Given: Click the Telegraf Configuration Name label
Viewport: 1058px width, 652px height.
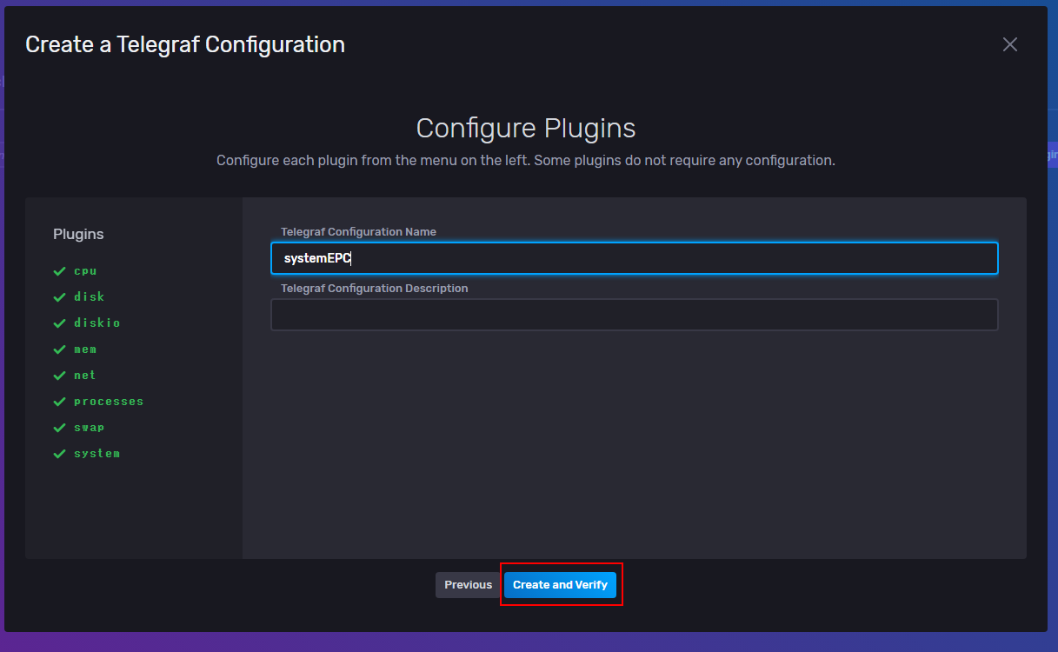Looking at the screenshot, I should click(x=358, y=232).
